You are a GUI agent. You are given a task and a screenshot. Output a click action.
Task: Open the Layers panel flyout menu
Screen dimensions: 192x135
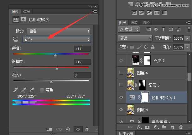188,23
